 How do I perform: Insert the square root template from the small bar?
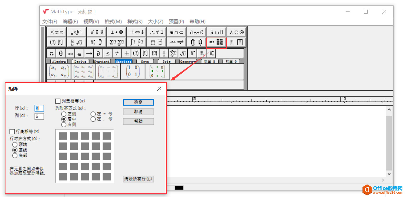(x=183, y=53)
